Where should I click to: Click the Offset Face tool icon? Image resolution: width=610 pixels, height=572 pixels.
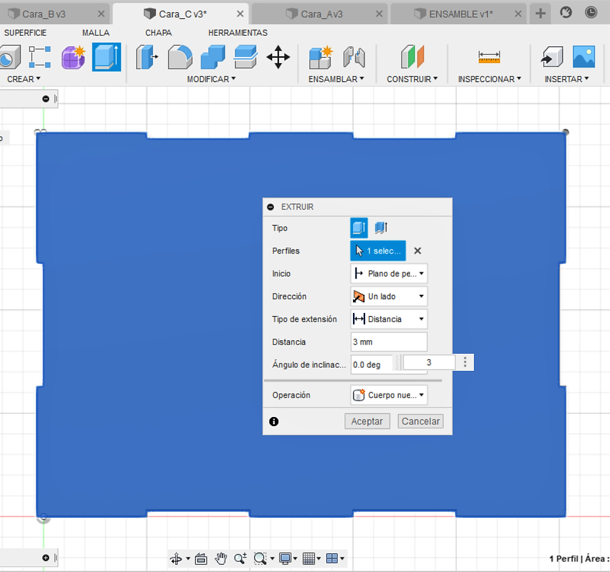[245, 57]
